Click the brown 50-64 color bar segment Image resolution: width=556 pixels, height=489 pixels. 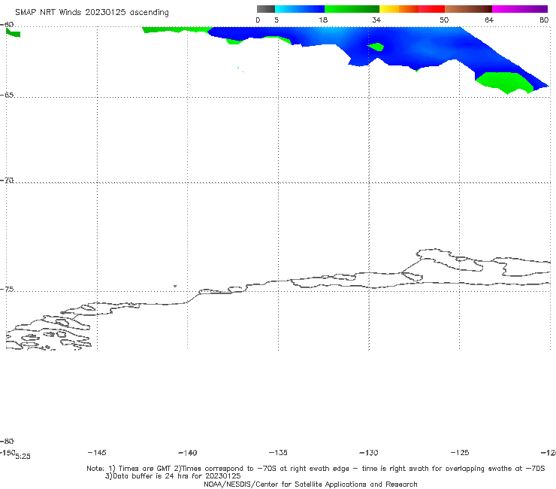(x=468, y=9)
